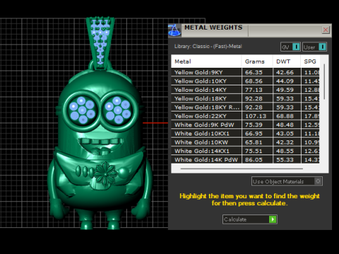Click the DWT column header
The width and height of the screenshot is (339, 254).
click(287, 61)
